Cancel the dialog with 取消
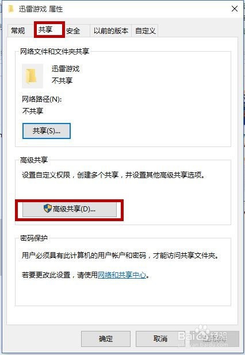Viewport: 245px width, 355px height. click(x=160, y=339)
